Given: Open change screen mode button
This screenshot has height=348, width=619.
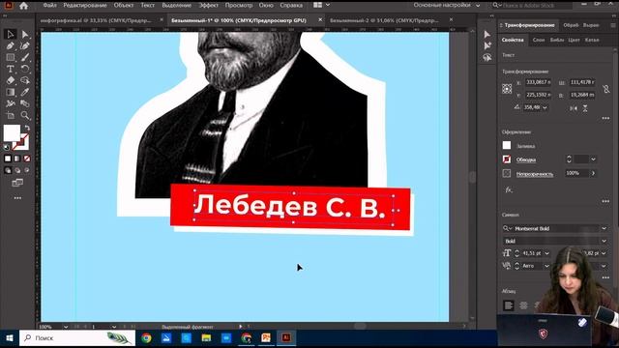Looking at the screenshot, I should (x=17, y=183).
